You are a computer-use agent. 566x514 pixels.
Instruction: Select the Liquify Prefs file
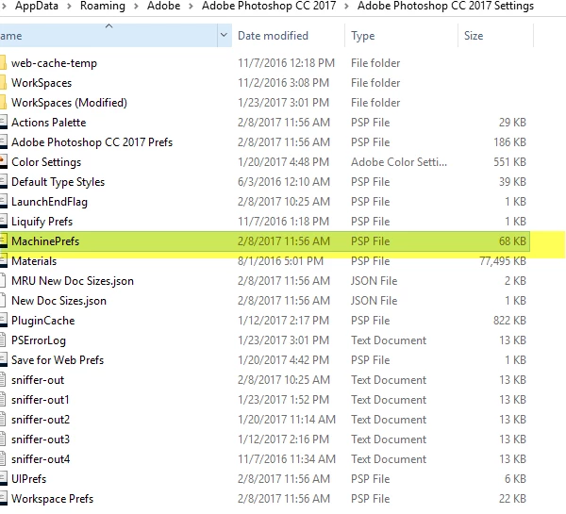click(42, 222)
